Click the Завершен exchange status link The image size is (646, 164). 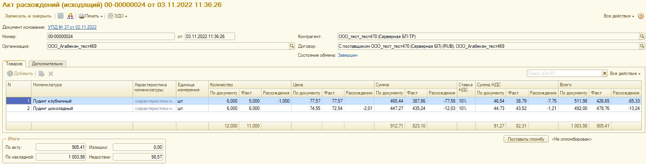point(348,55)
